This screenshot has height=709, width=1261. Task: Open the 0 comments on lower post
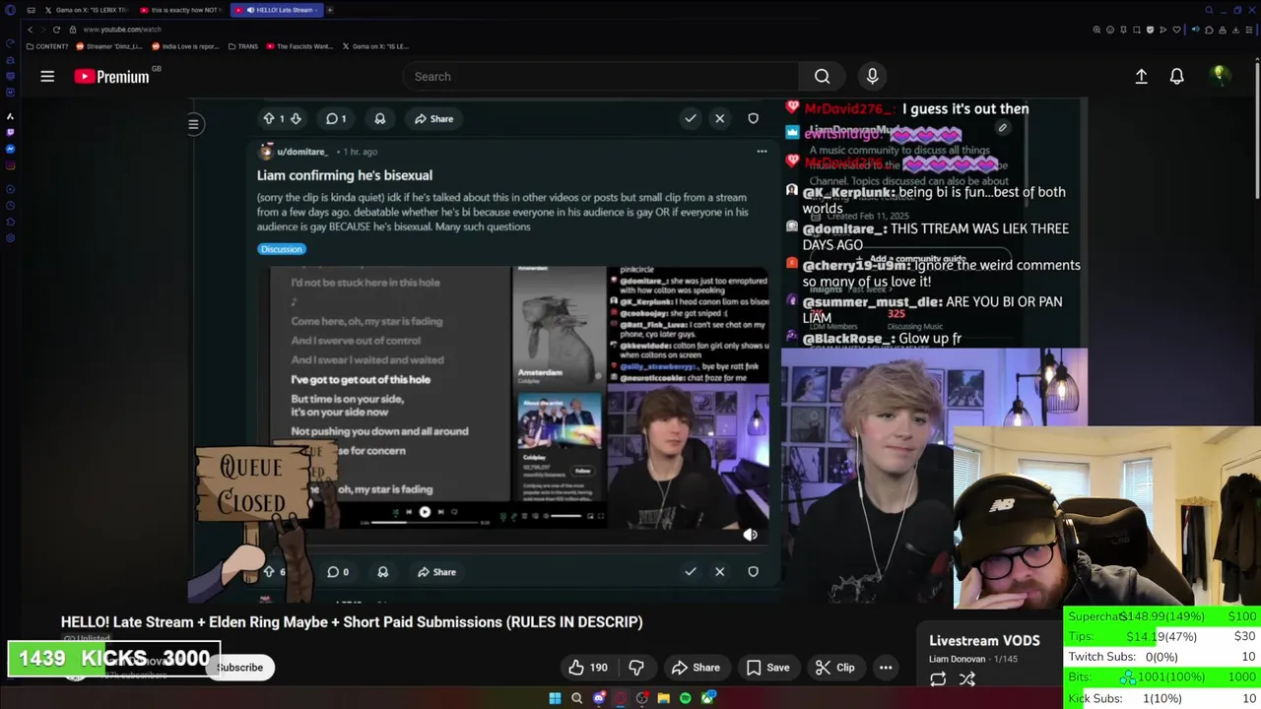coord(338,571)
